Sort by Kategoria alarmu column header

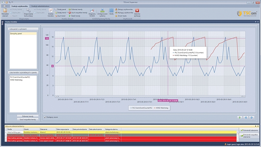click(113, 129)
